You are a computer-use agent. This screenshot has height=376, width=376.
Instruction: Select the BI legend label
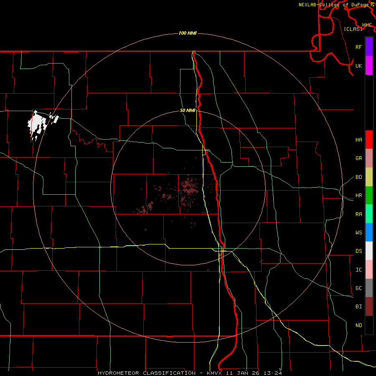(x=359, y=307)
